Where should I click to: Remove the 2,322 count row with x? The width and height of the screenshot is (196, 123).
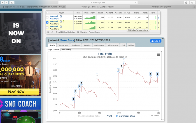159,18
